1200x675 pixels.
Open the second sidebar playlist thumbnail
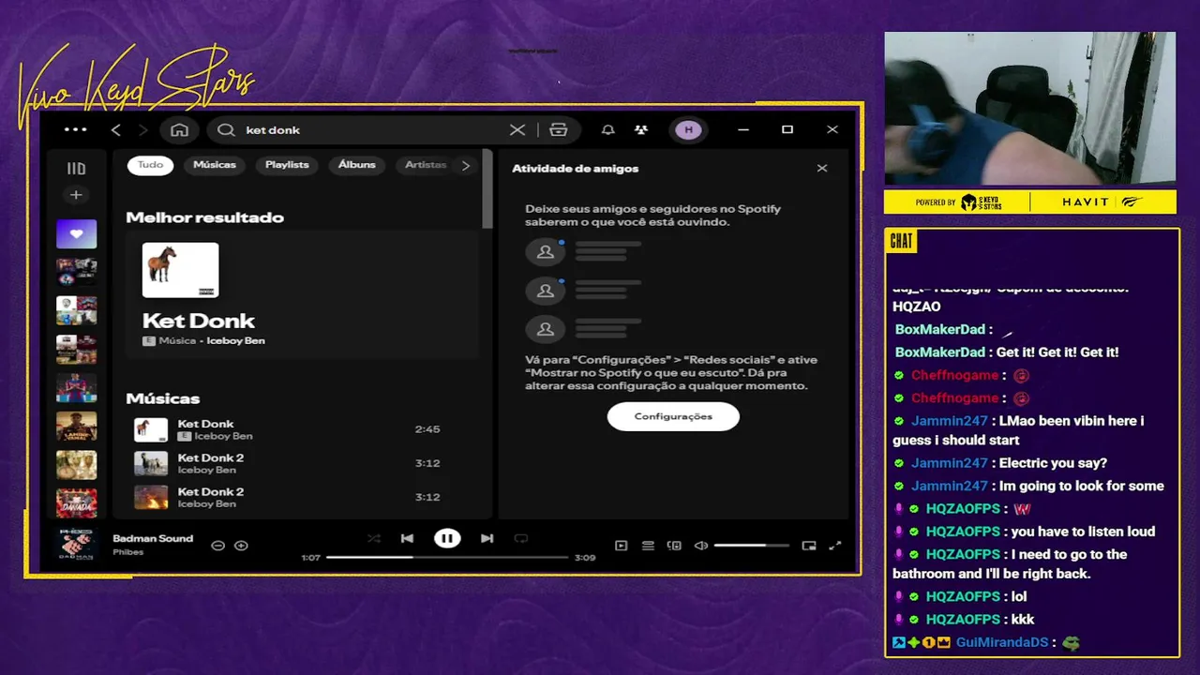[76, 272]
